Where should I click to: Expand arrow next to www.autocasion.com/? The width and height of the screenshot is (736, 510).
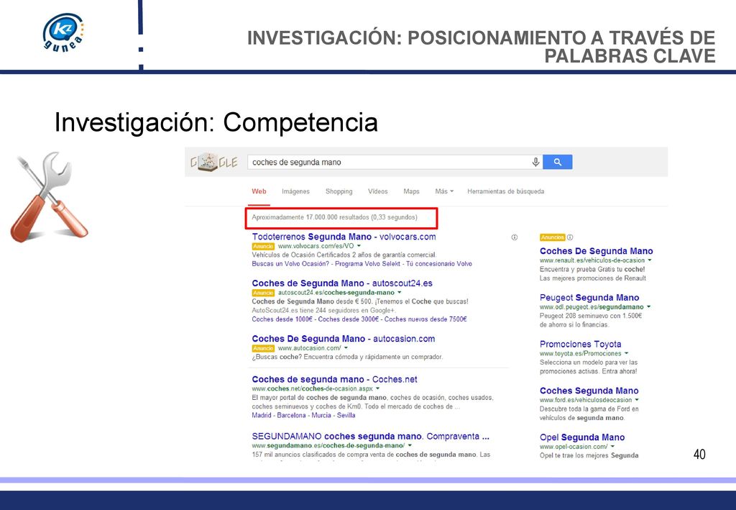[x=346, y=348]
